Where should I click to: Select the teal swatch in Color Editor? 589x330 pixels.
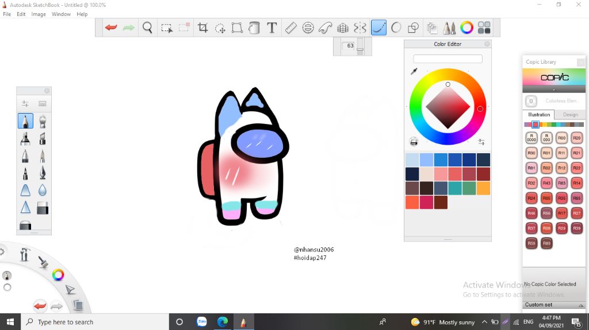pyautogui.click(x=455, y=188)
